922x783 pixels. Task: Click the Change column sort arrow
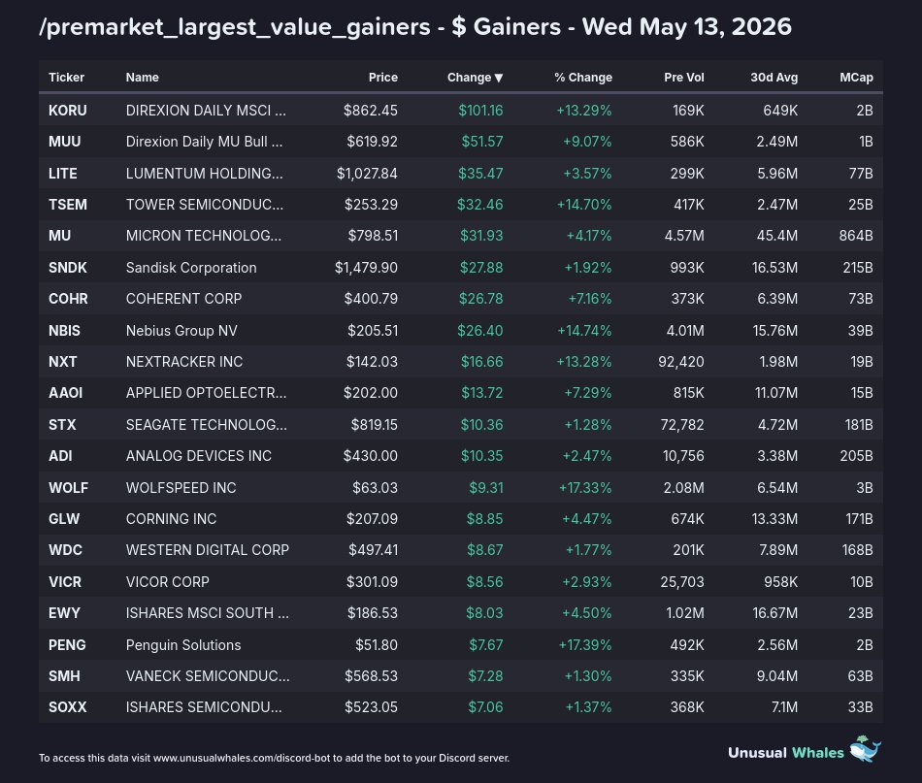499,78
